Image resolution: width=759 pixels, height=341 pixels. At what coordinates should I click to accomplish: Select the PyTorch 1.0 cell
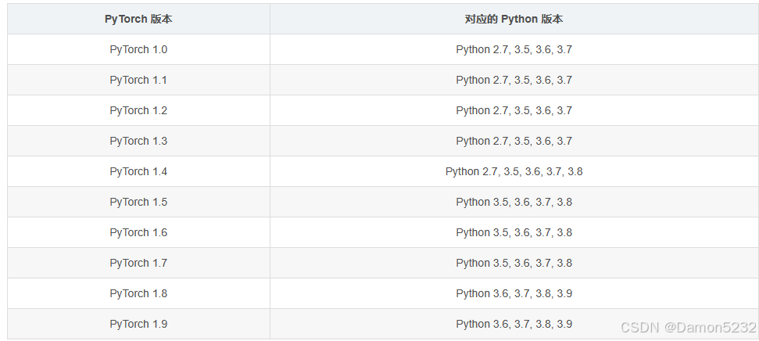[138, 49]
